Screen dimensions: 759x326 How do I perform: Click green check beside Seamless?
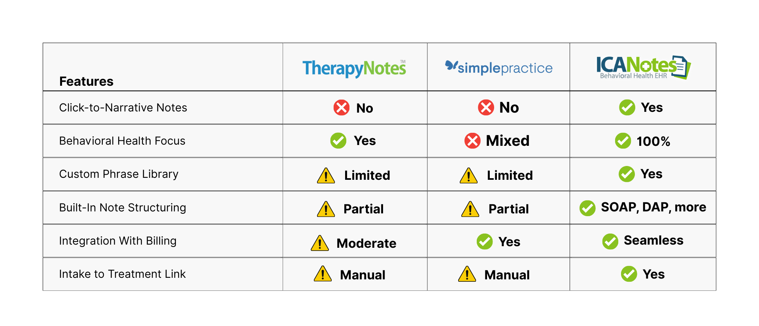point(610,241)
